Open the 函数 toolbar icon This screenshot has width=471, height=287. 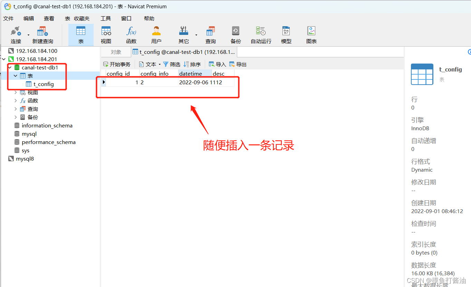pos(131,35)
